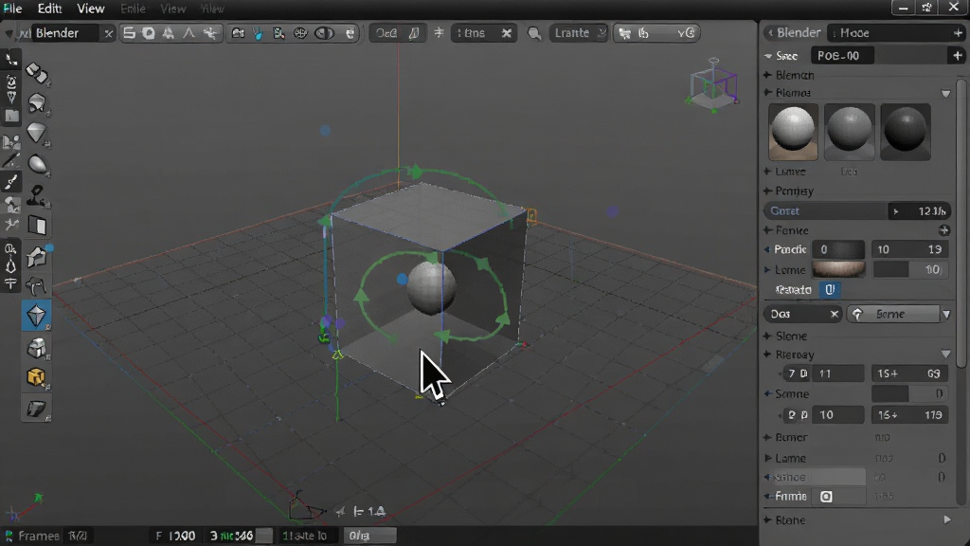Toggle the half-shaded circle viewport shading icon
This screenshot has height=546, width=970.
pos(324,33)
